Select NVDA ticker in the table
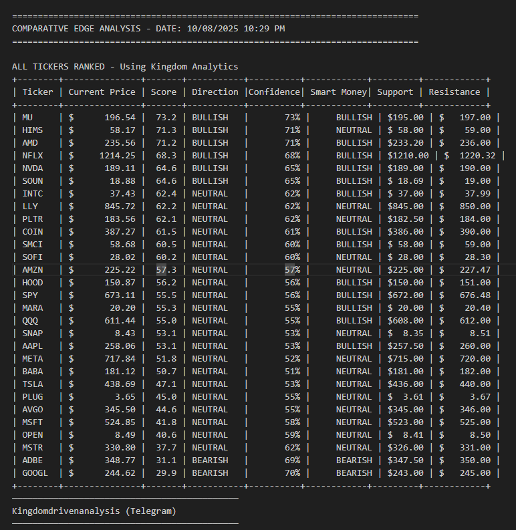Image resolution: width=516 pixels, height=530 pixels. (x=33, y=168)
